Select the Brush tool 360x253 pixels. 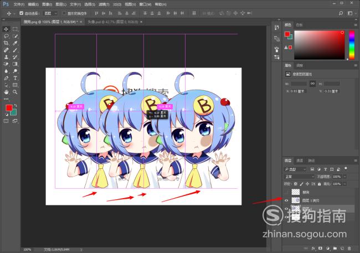pyautogui.click(x=15, y=50)
